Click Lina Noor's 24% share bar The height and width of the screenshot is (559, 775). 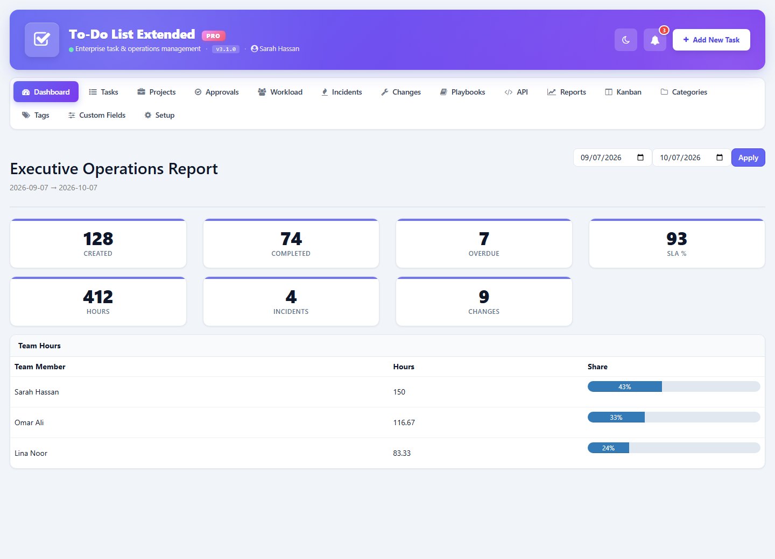pyautogui.click(x=608, y=448)
